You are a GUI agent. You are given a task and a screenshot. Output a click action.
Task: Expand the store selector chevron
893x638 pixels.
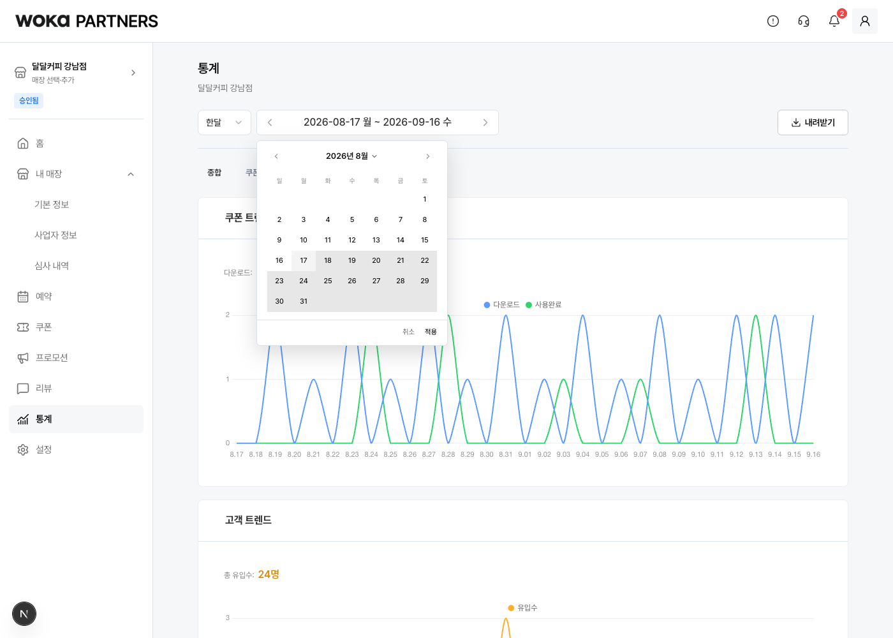(x=133, y=73)
